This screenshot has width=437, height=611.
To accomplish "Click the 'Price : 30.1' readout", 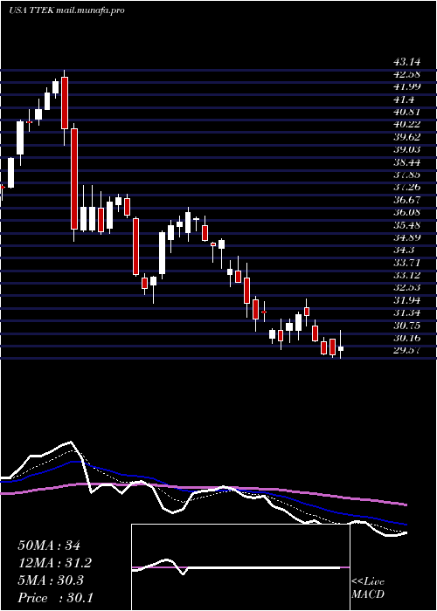I will (55, 598).
